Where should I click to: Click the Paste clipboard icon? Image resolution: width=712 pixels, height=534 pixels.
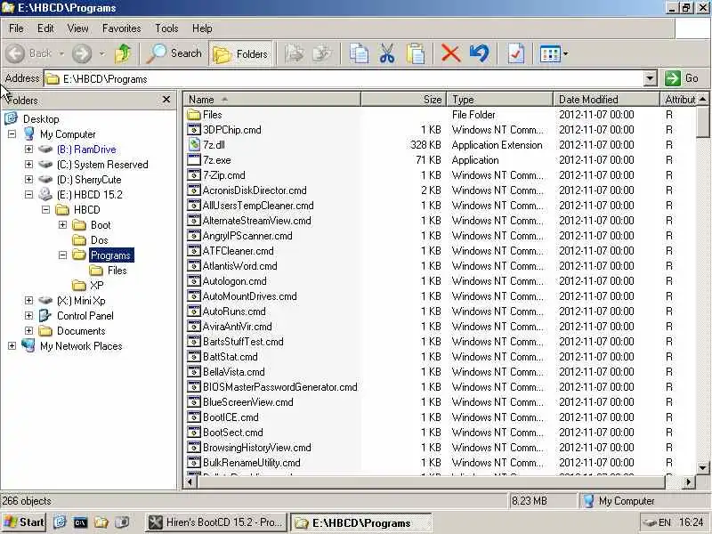tap(416, 53)
